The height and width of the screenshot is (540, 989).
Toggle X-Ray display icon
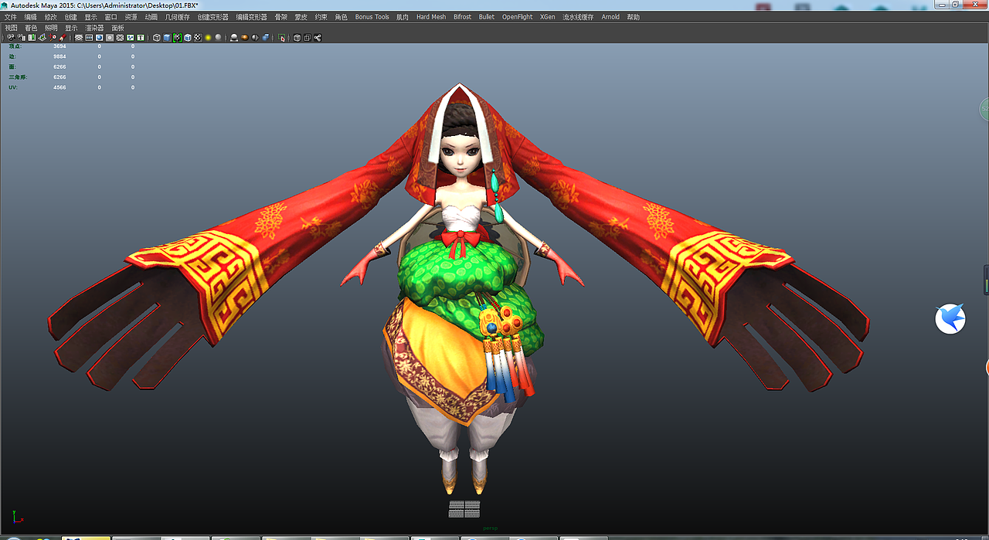[297, 37]
